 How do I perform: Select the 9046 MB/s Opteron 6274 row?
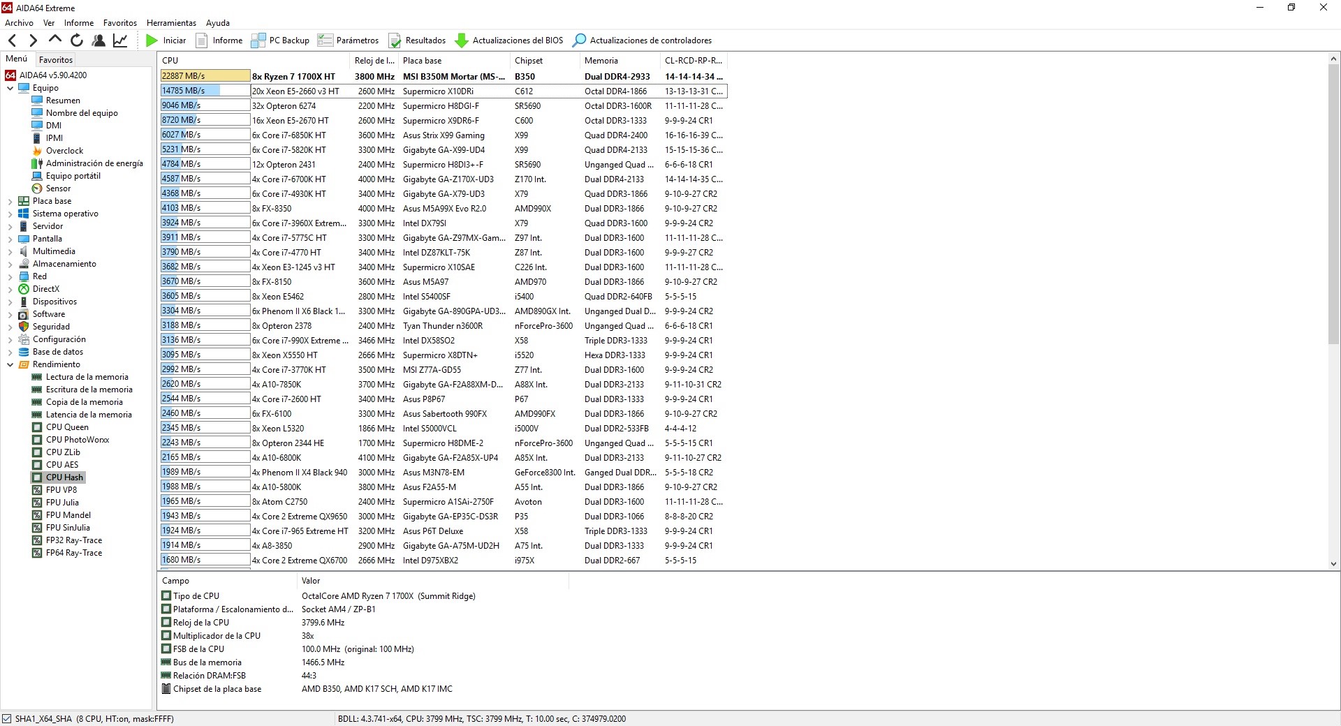[x=443, y=105]
